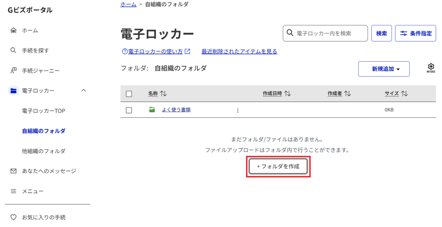Click the heart icon for お気に入りの手続

coord(13,218)
